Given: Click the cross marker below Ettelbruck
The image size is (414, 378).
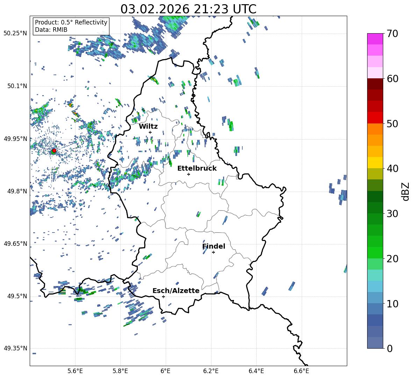Looking at the screenshot, I should point(188,174).
